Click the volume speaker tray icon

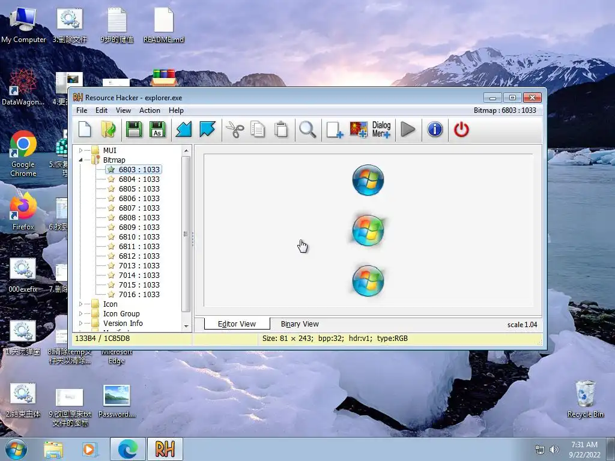tap(554, 449)
